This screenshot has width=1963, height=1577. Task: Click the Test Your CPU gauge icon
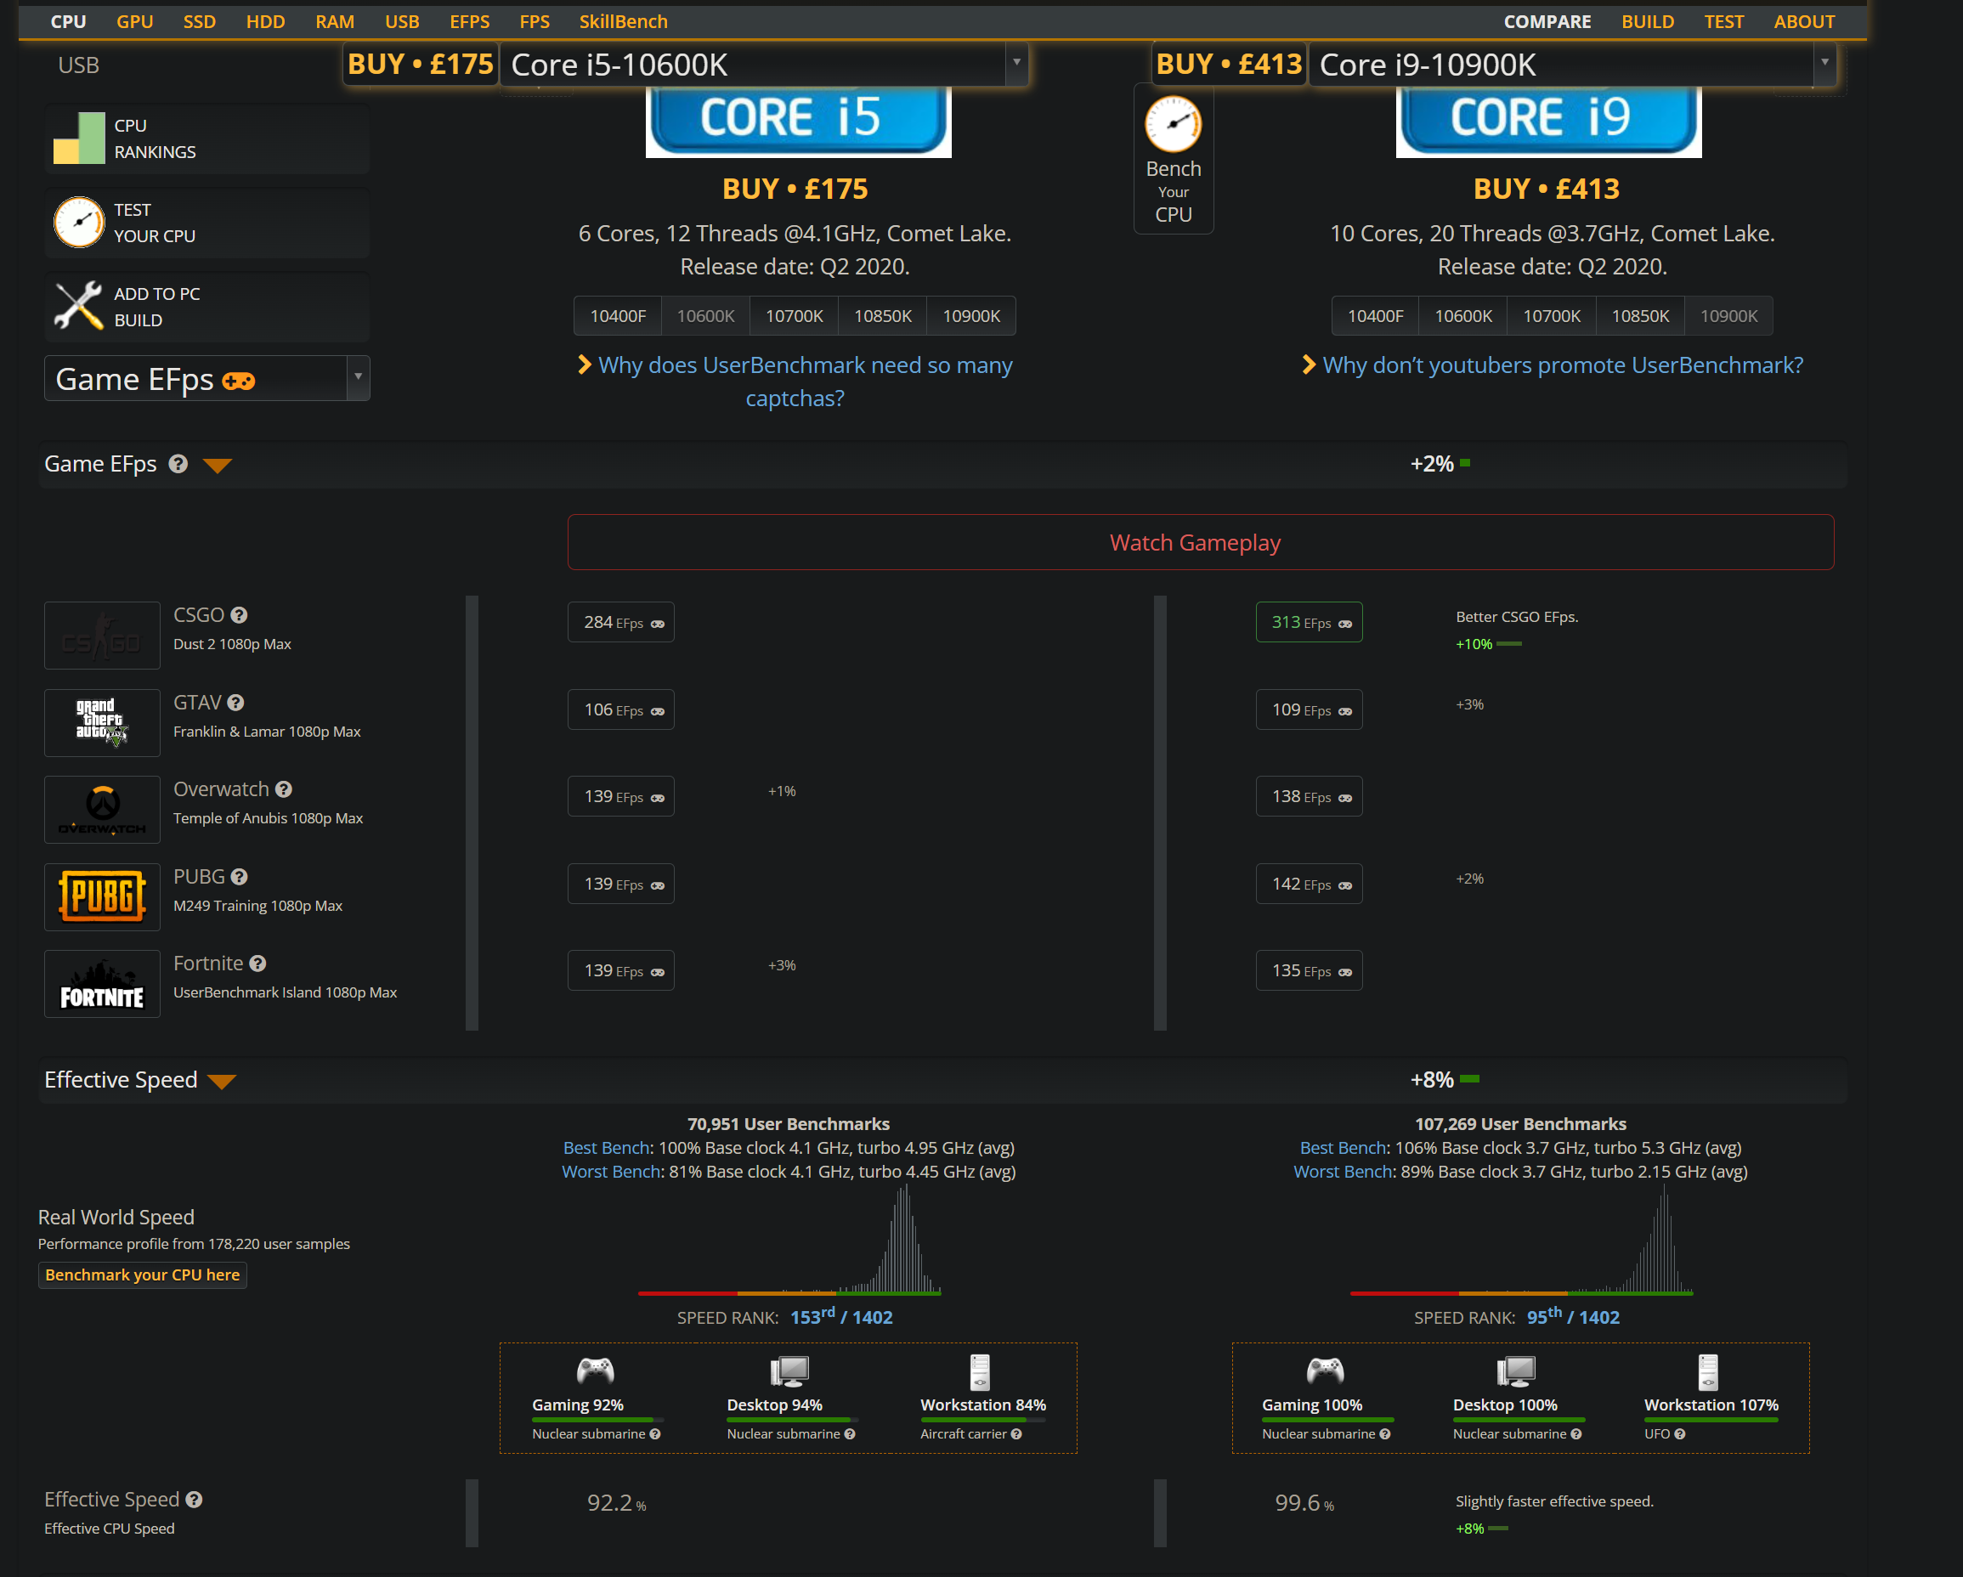(x=79, y=222)
